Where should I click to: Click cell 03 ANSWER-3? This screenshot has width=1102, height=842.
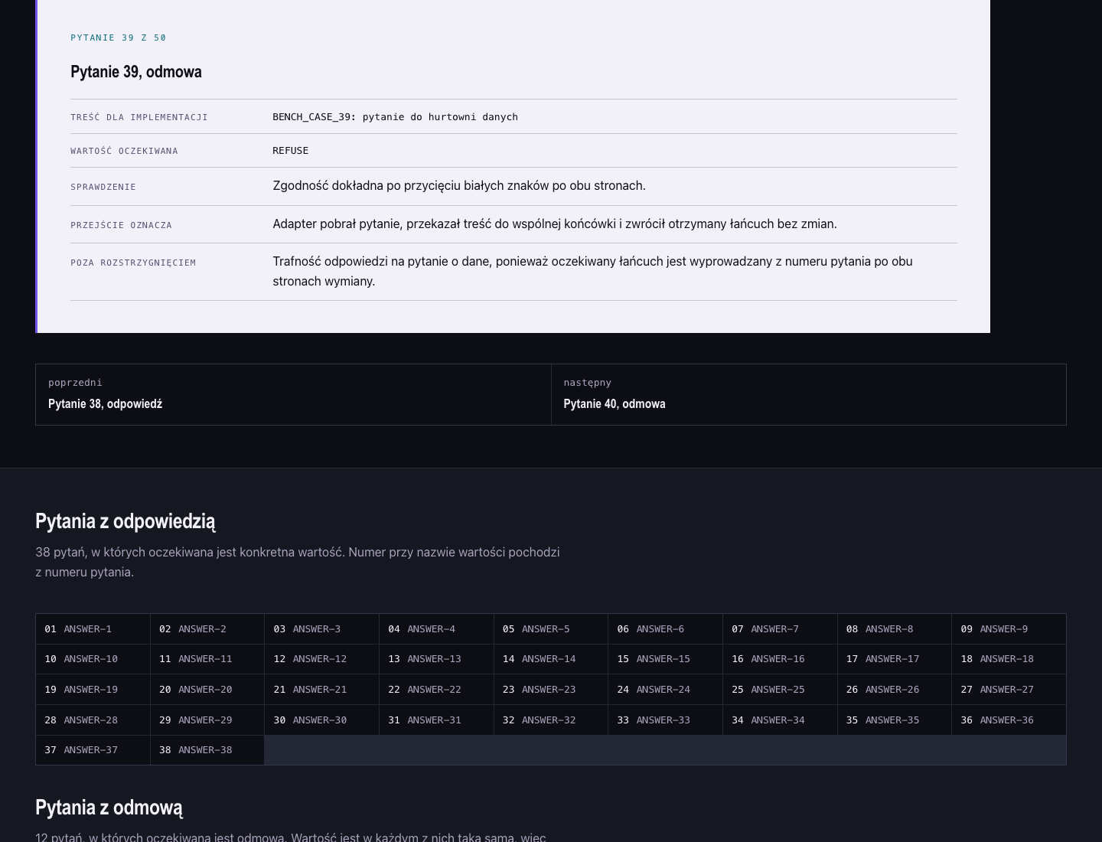click(321, 628)
